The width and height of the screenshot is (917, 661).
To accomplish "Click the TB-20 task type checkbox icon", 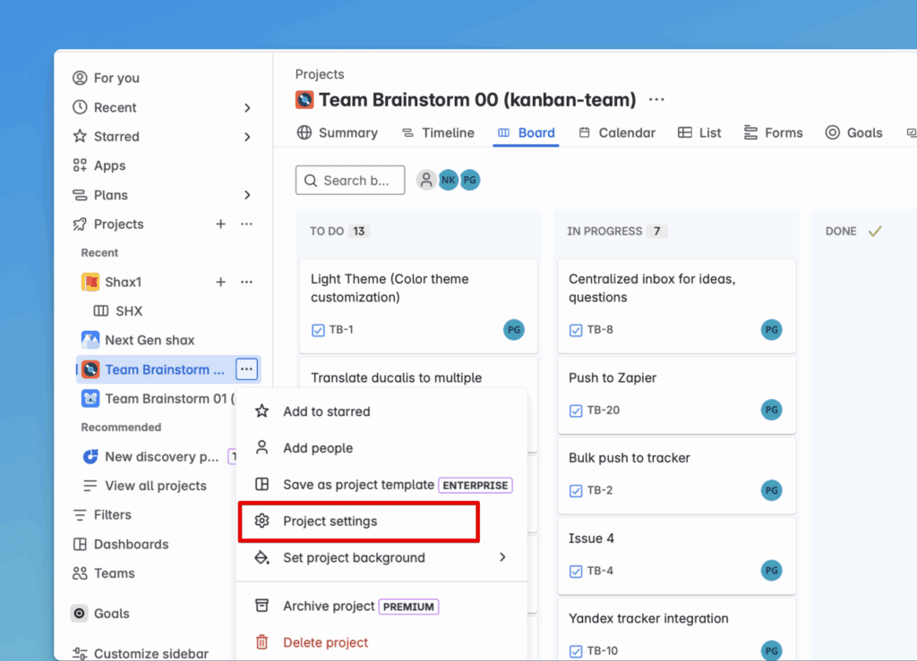I will pos(576,411).
